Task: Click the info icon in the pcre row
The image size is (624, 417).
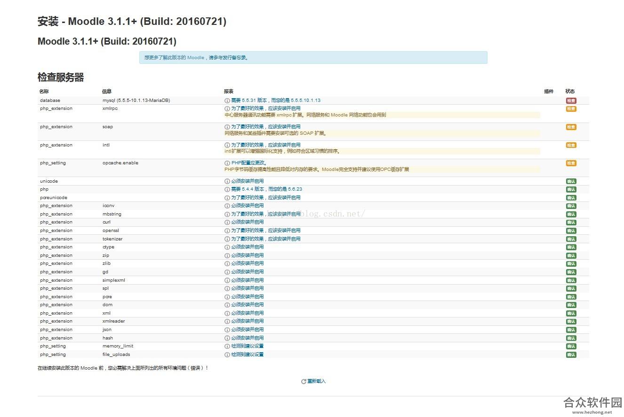Action: coord(227,297)
